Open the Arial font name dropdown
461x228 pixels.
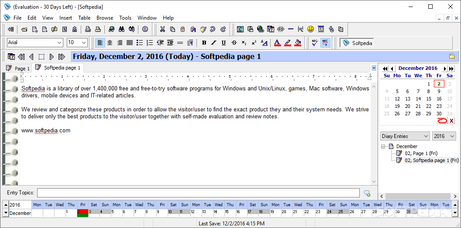coord(59,42)
